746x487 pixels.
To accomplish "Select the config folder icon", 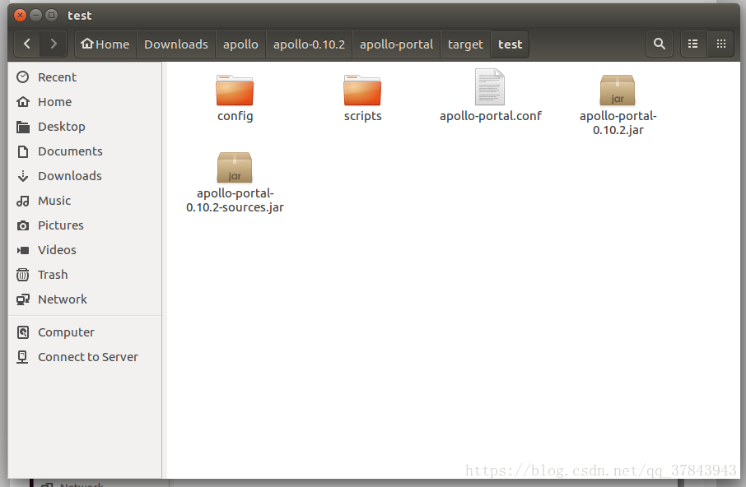I will 235,90.
